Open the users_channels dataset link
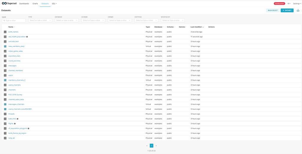The width and height of the screenshot is (302, 154). [14, 85]
